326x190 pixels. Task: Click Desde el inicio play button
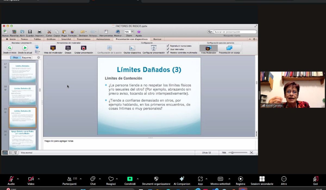click(10, 48)
